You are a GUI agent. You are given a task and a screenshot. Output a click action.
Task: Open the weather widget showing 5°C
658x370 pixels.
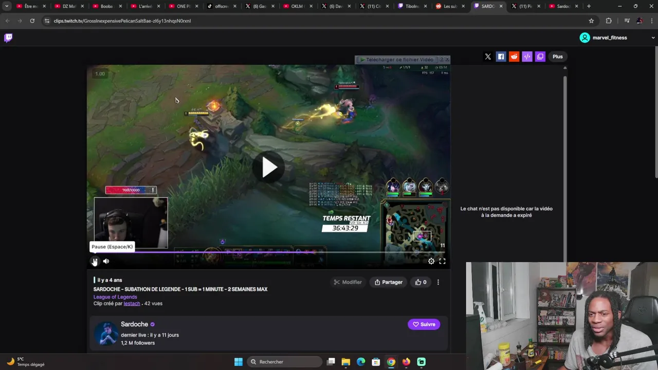click(26, 362)
